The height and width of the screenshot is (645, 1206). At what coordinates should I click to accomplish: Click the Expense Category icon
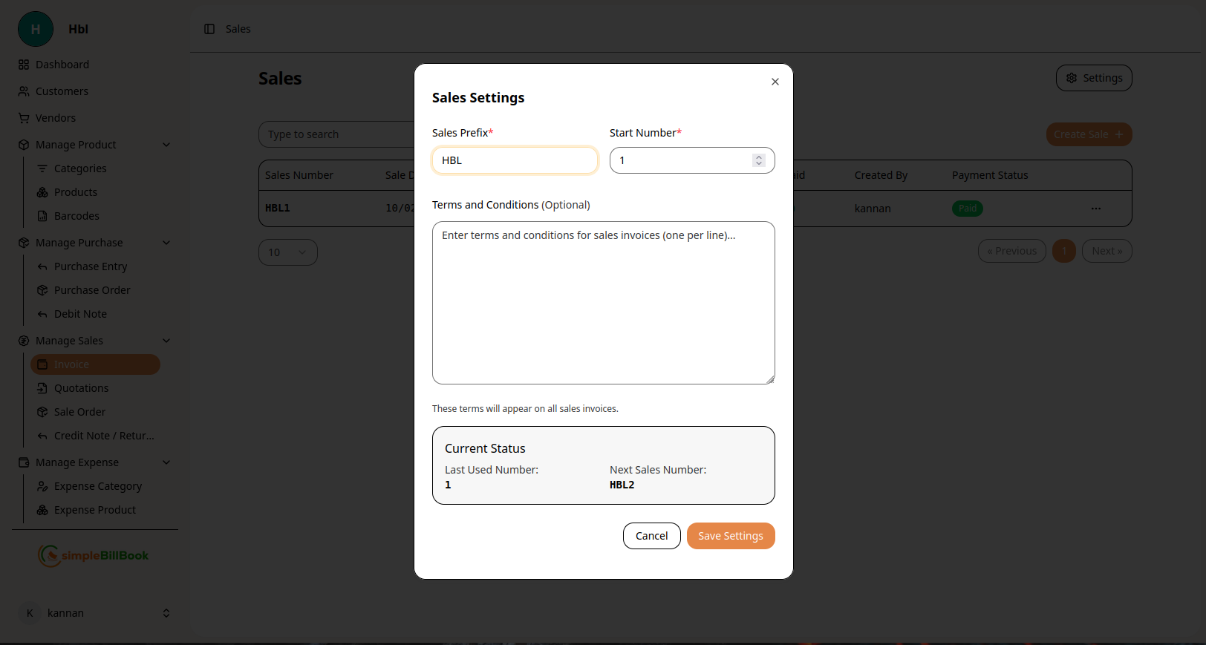42,486
